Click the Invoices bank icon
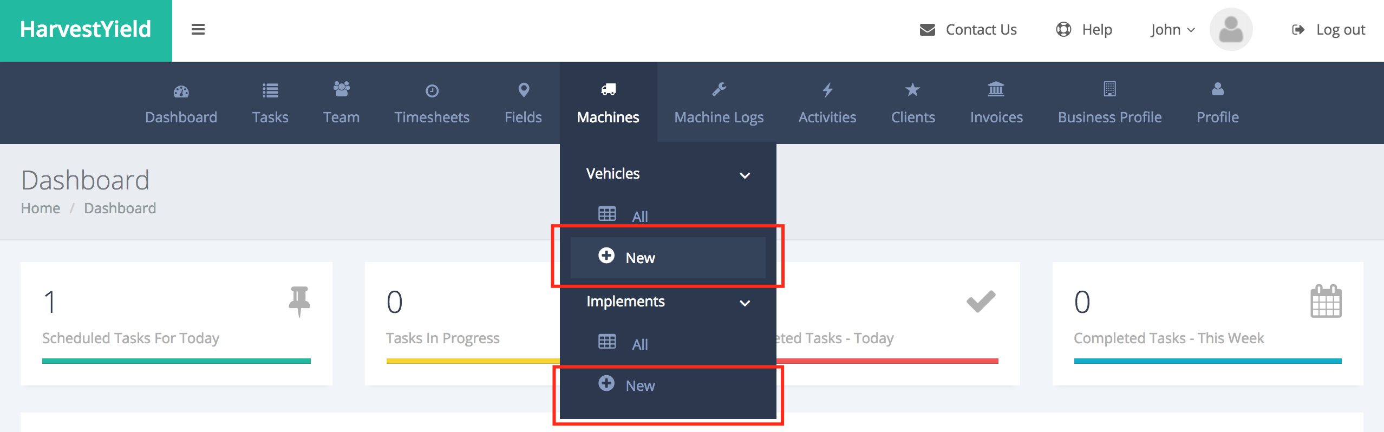 pos(996,89)
